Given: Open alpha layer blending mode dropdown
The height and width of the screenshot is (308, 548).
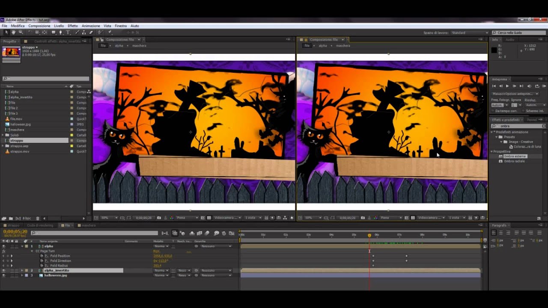Looking at the screenshot, I should click(161, 246).
